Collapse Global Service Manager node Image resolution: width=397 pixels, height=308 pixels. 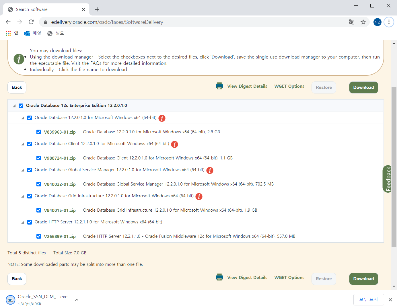(23, 170)
